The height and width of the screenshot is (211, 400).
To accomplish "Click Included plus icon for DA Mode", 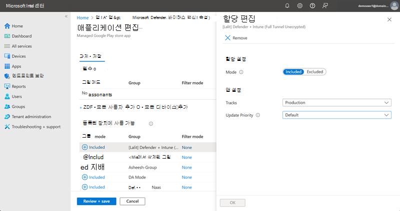I will tap(84, 177).
